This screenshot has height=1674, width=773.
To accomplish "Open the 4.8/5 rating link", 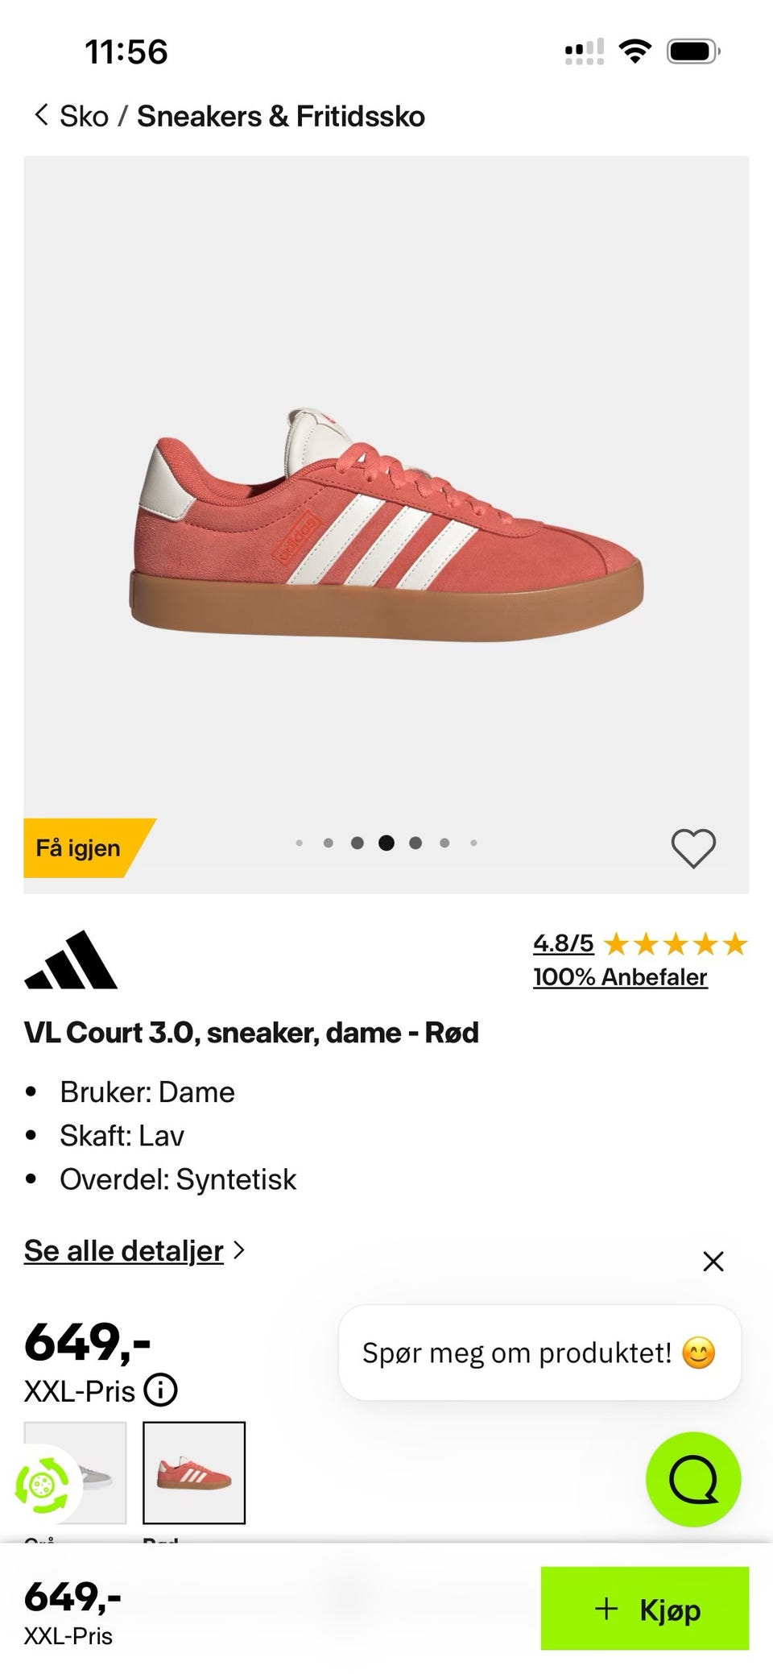I will coord(564,943).
